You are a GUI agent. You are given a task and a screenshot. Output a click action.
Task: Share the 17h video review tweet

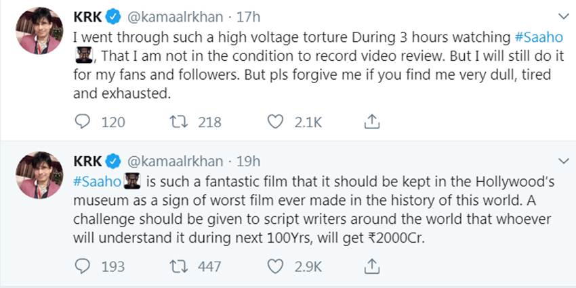pos(371,122)
